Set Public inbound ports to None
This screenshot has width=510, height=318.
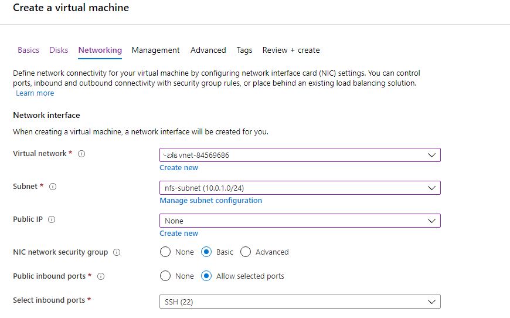point(165,276)
